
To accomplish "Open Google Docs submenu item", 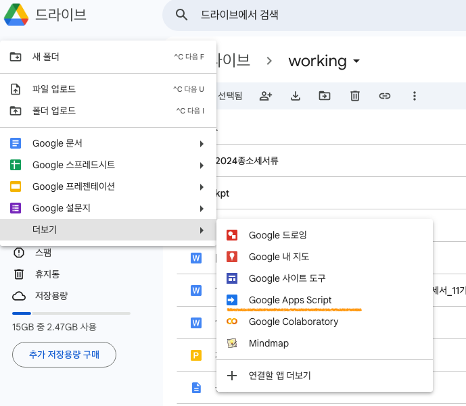I will pos(108,143).
